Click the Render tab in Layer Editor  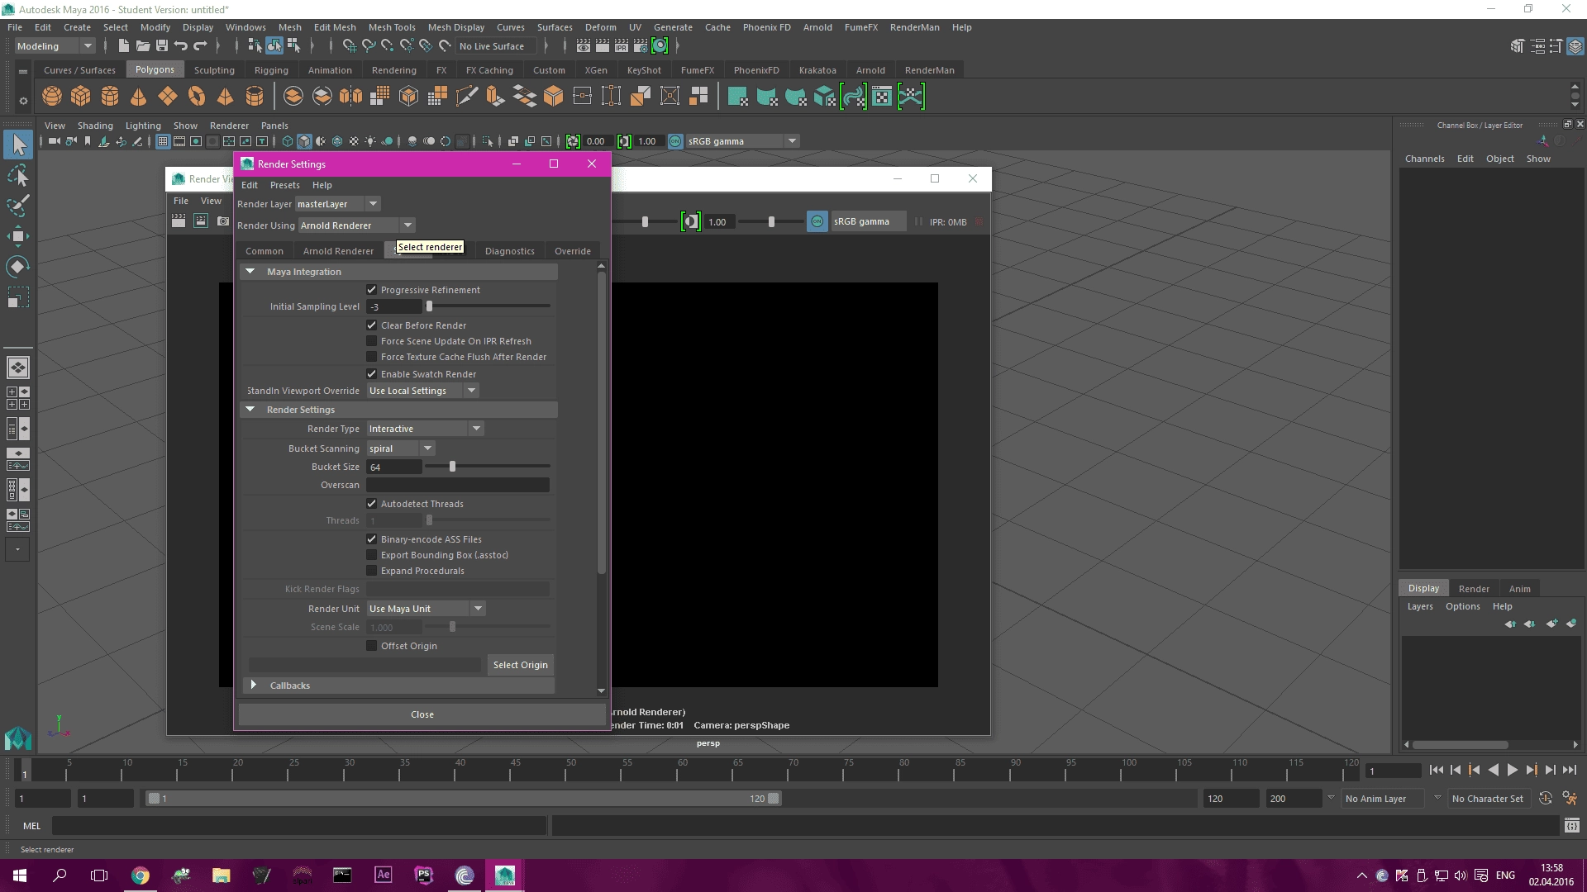click(x=1474, y=589)
